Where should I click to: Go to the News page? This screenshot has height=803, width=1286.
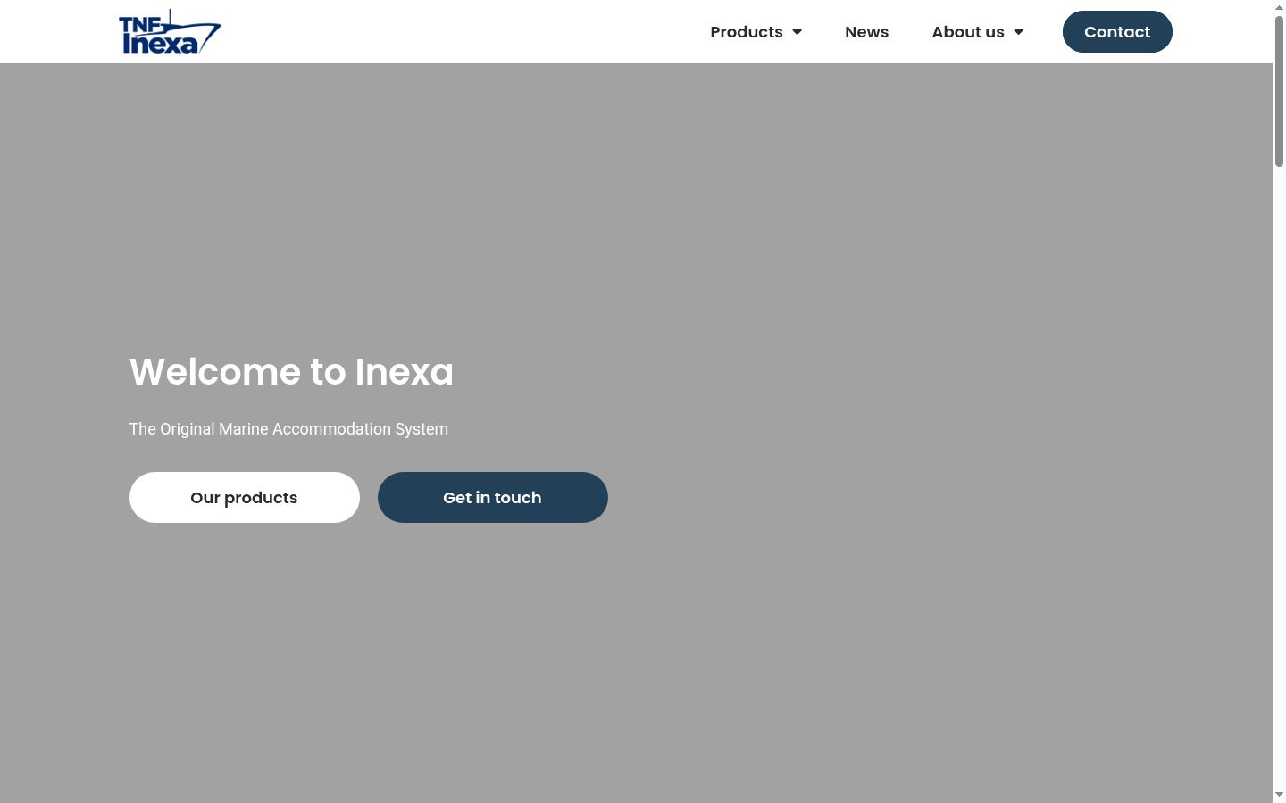(866, 32)
